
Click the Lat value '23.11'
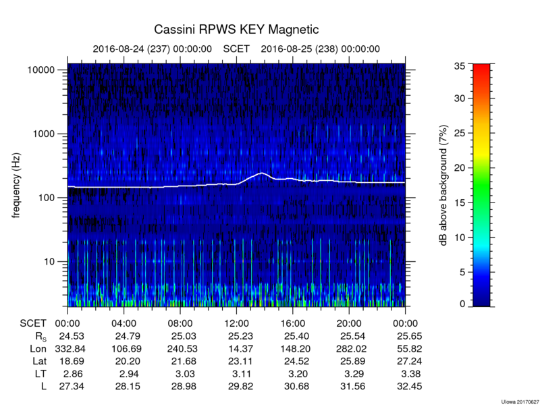pyautogui.click(x=240, y=361)
